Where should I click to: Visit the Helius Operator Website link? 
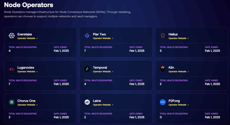pyautogui.click(x=178, y=38)
